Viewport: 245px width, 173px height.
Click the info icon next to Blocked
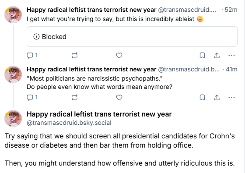(36, 37)
